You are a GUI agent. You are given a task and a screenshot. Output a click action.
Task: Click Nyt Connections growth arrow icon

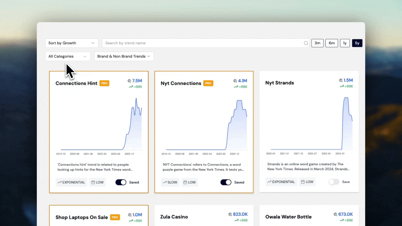(236, 87)
